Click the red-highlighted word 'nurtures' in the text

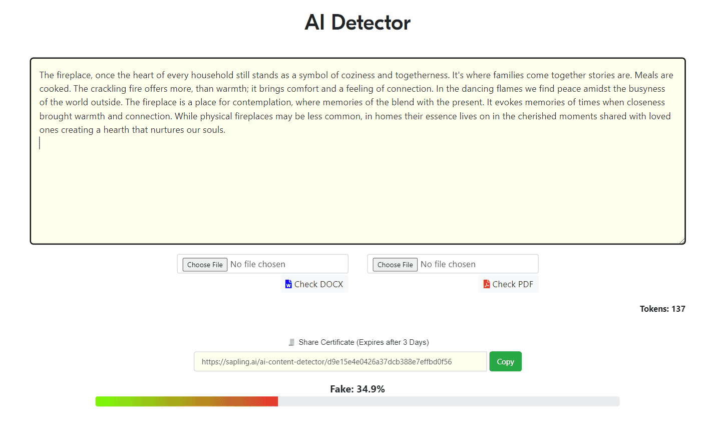pyautogui.click(x=167, y=130)
